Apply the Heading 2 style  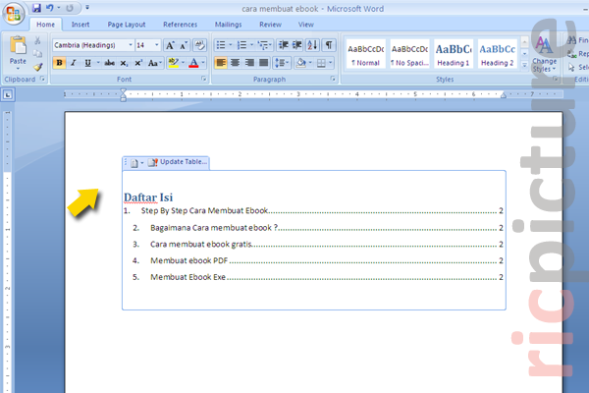(498, 54)
